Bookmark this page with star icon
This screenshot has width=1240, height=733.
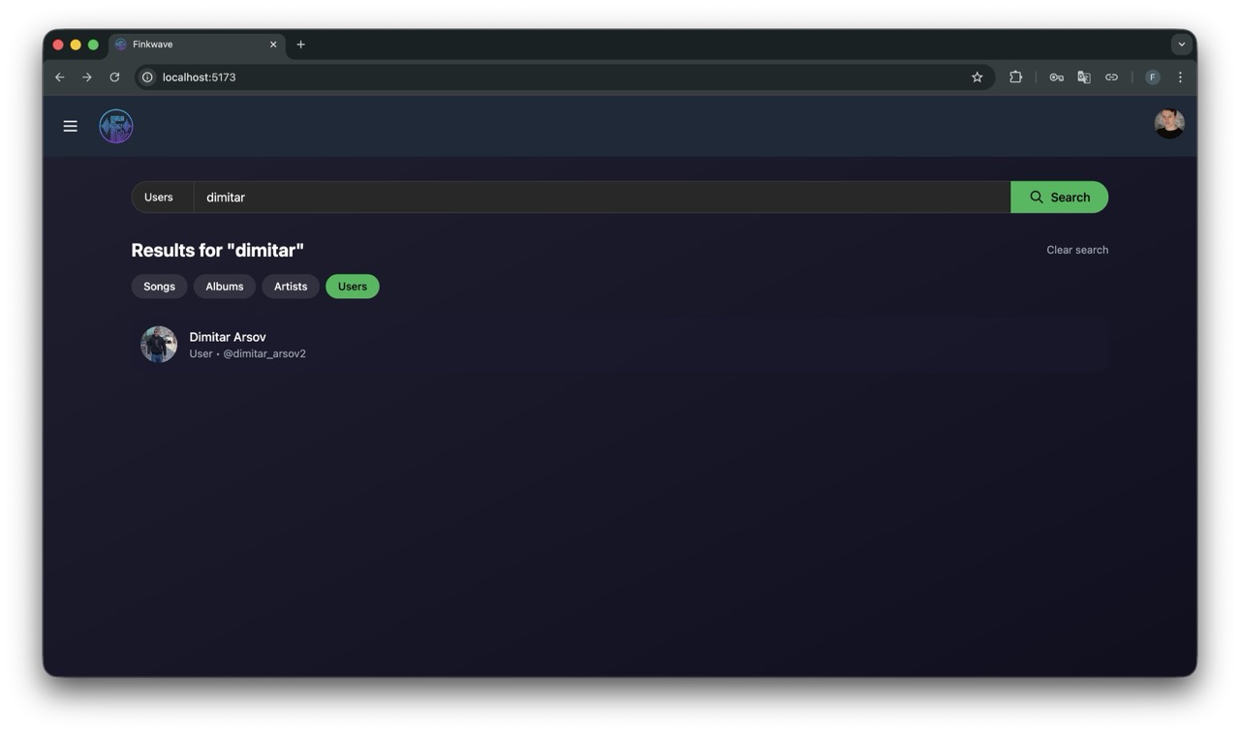(976, 77)
